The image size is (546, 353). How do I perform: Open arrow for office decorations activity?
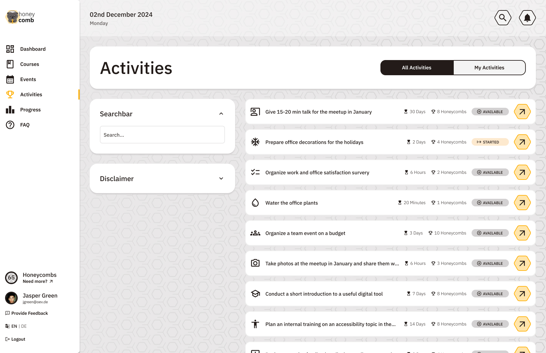522,142
